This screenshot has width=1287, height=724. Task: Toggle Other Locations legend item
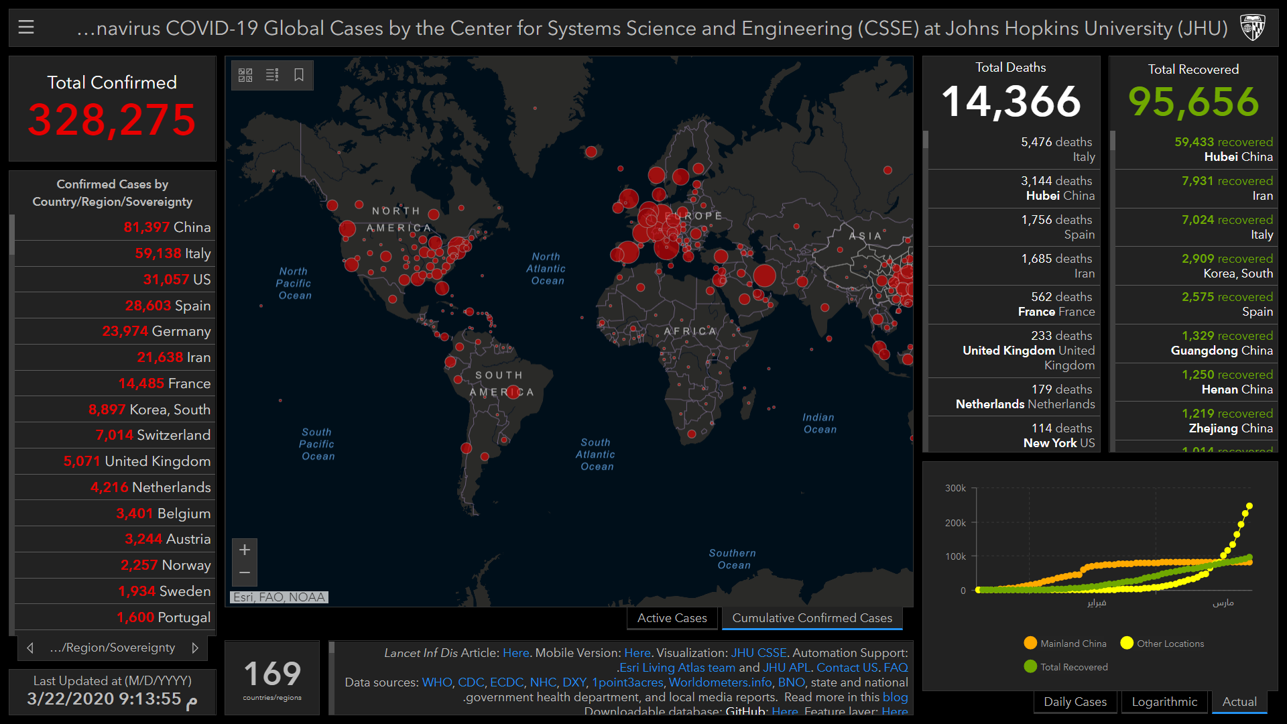[x=1162, y=644]
